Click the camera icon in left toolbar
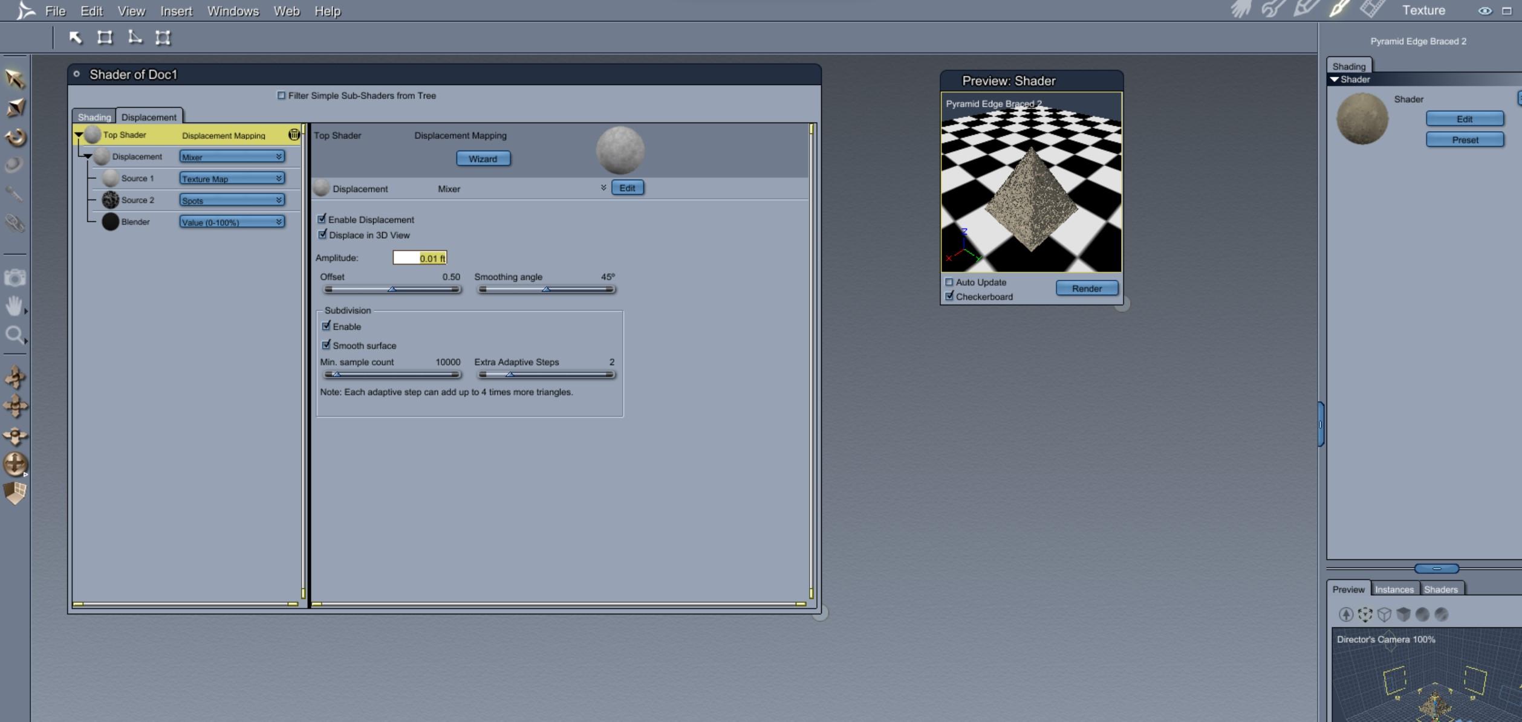Image resolution: width=1522 pixels, height=722 pixels. point(15,278)
